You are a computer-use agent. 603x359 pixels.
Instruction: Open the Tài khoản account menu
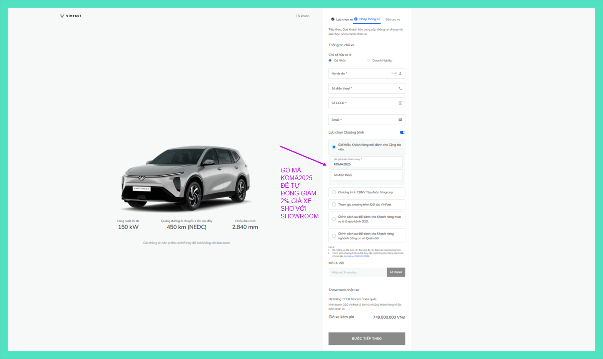click(302, 16)
